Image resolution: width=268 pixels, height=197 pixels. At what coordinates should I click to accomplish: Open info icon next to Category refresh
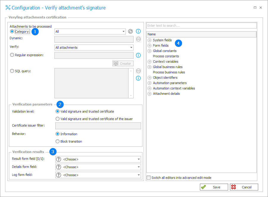coord(138,31)
